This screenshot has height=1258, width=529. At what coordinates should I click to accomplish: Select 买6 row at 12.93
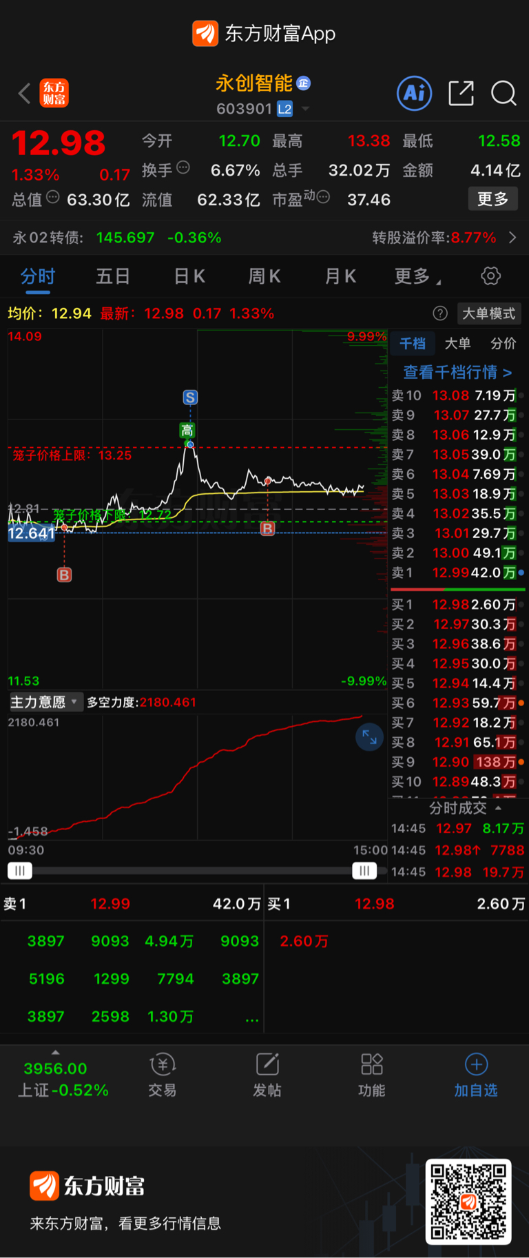(x=458, y=703)
